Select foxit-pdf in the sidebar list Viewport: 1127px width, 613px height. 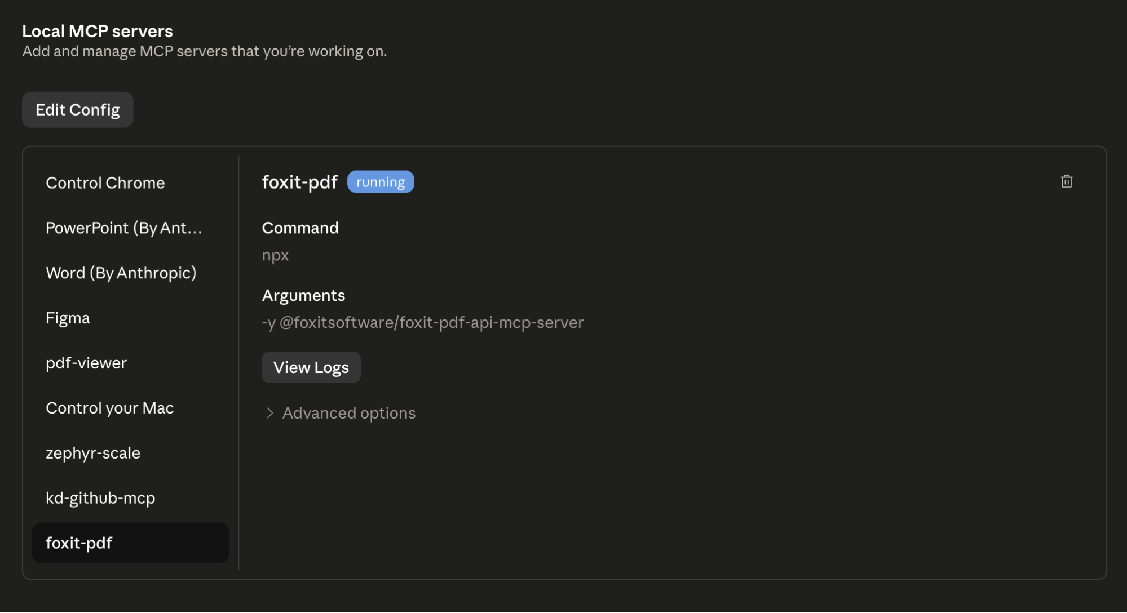tap(130, 543)
